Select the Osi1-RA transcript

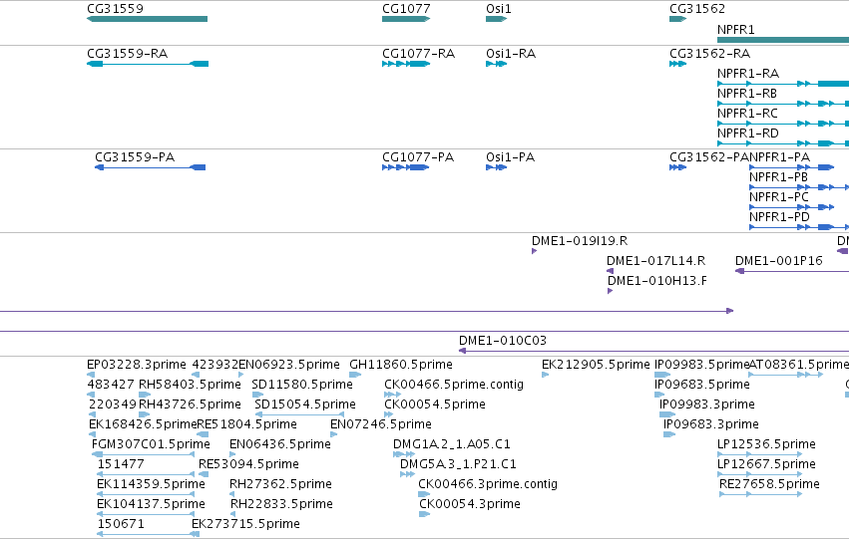pyautogui.click(x=497, y=64)
